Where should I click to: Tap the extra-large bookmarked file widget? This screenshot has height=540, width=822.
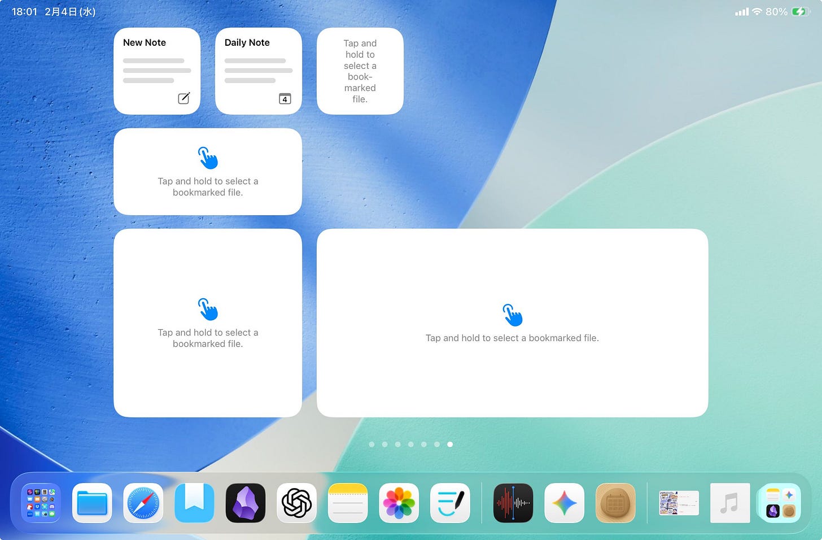point(513,323)
